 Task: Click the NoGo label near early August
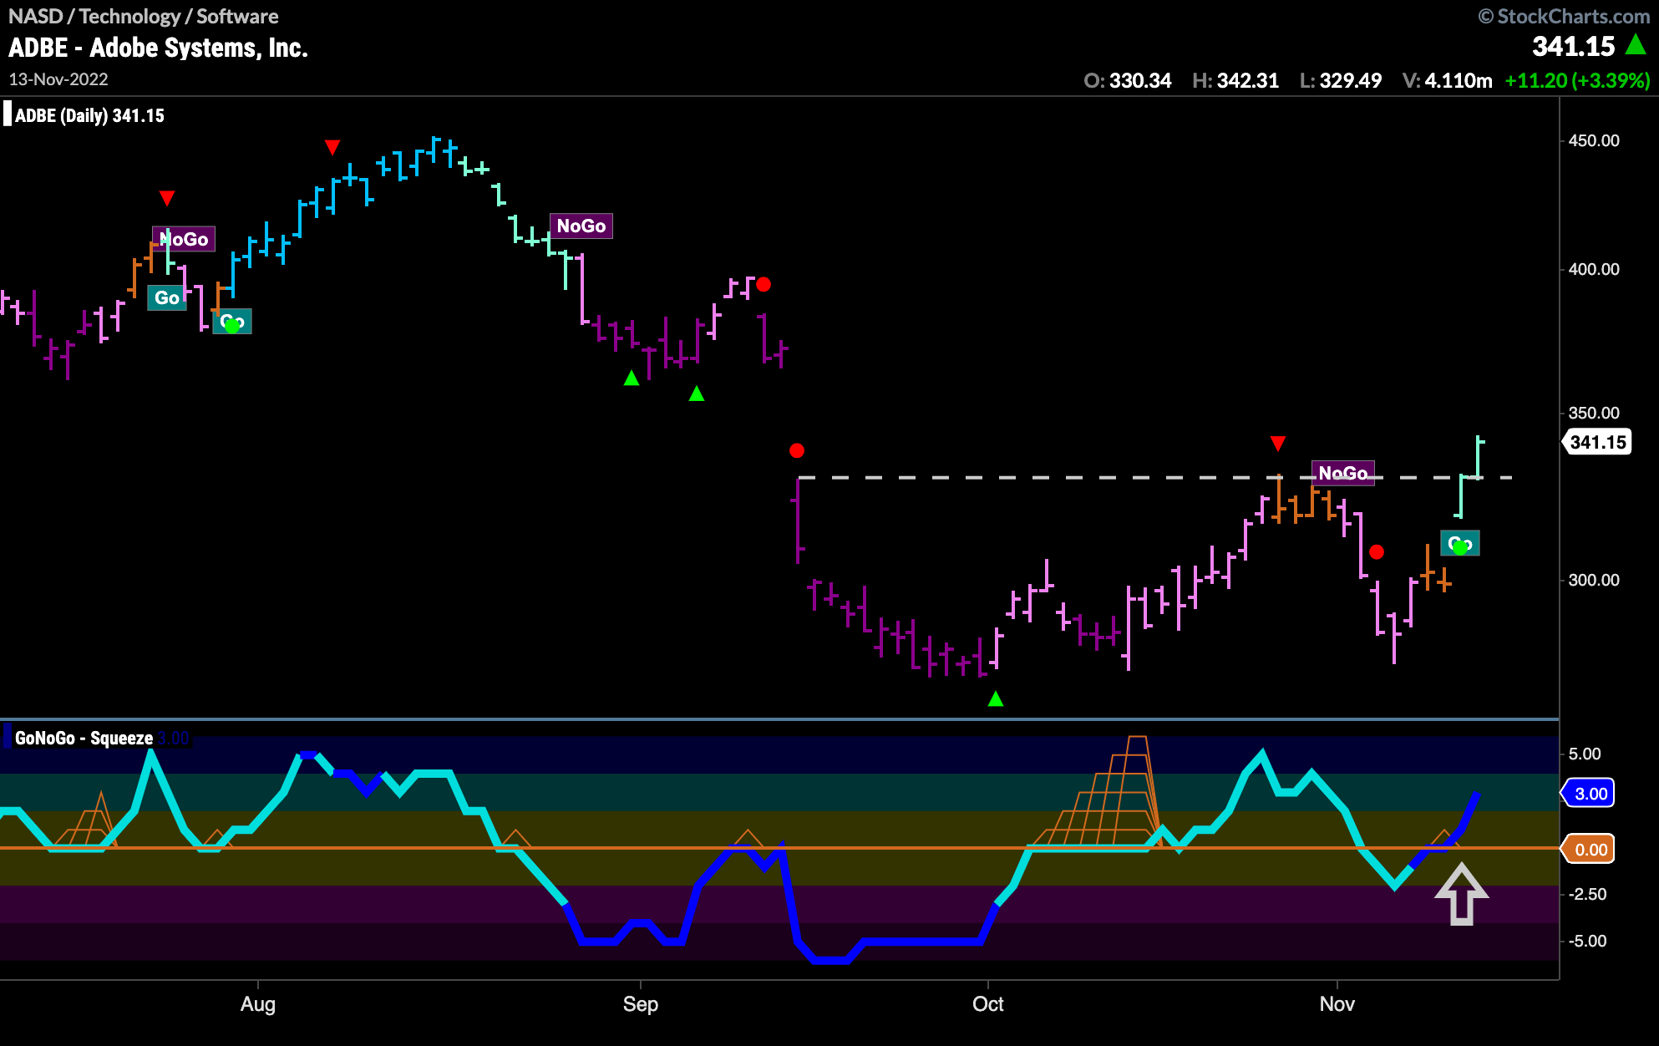[184, 239]
